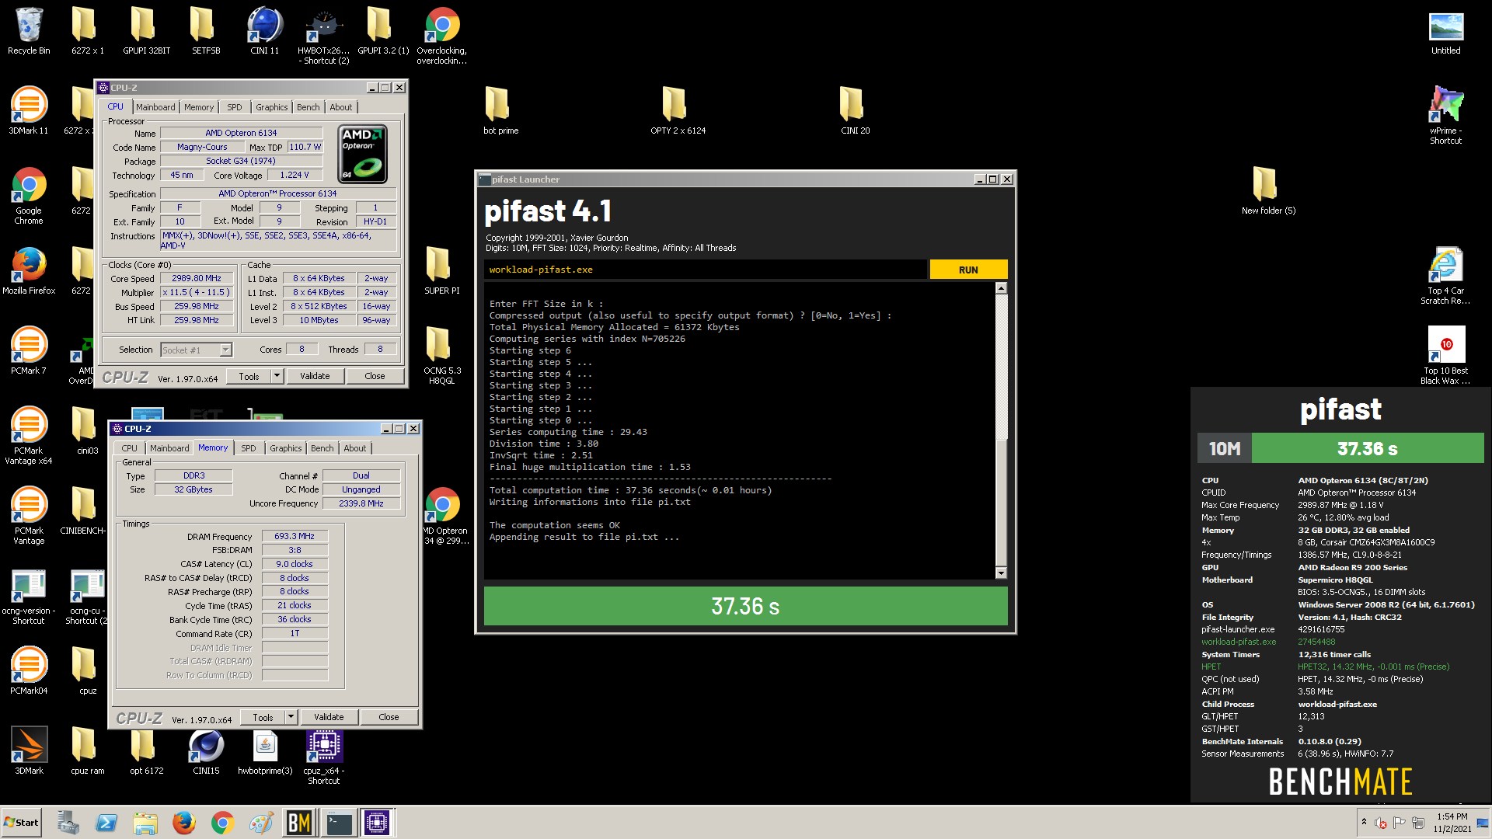Open the CINI 20 folder
The width and height of the screenshot is (1492, 839).
point(855,110)
